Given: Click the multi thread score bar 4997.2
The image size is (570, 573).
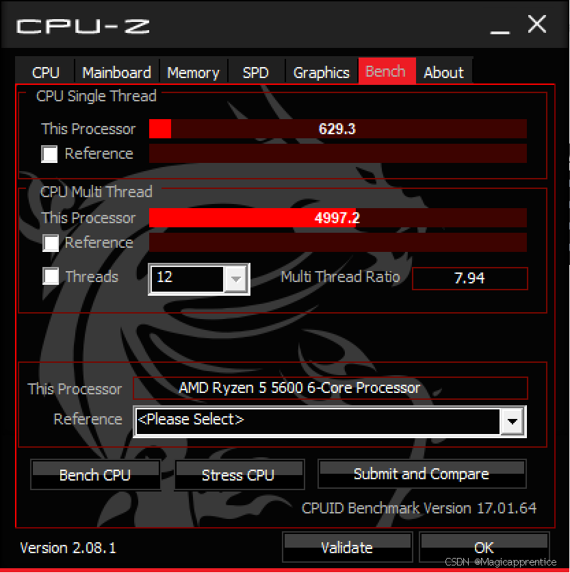Looking at the screenshot, I should click(338, 218).
